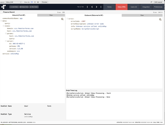Click 'Size: 395' above Inbound panel
The width and height of the screenshot is (165, 125).
(x=61, y=12)
